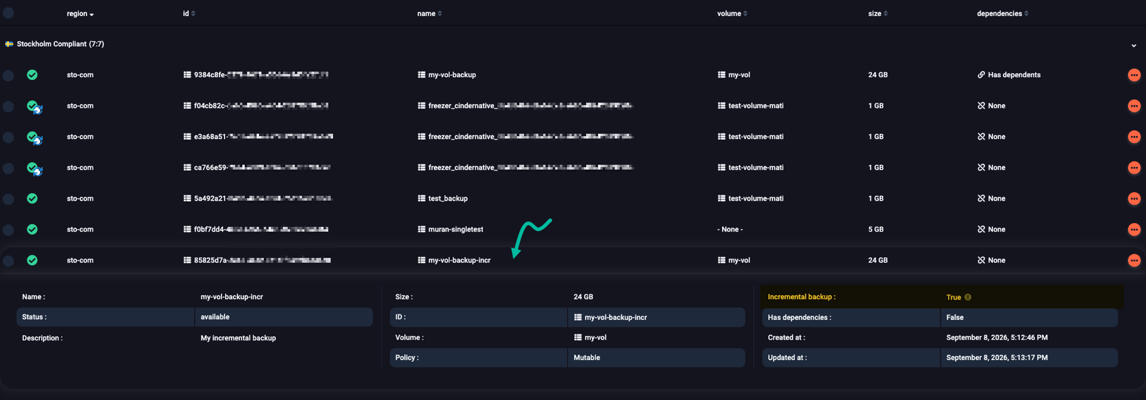
Task: Sort table by name column
Action: [429, 14]
